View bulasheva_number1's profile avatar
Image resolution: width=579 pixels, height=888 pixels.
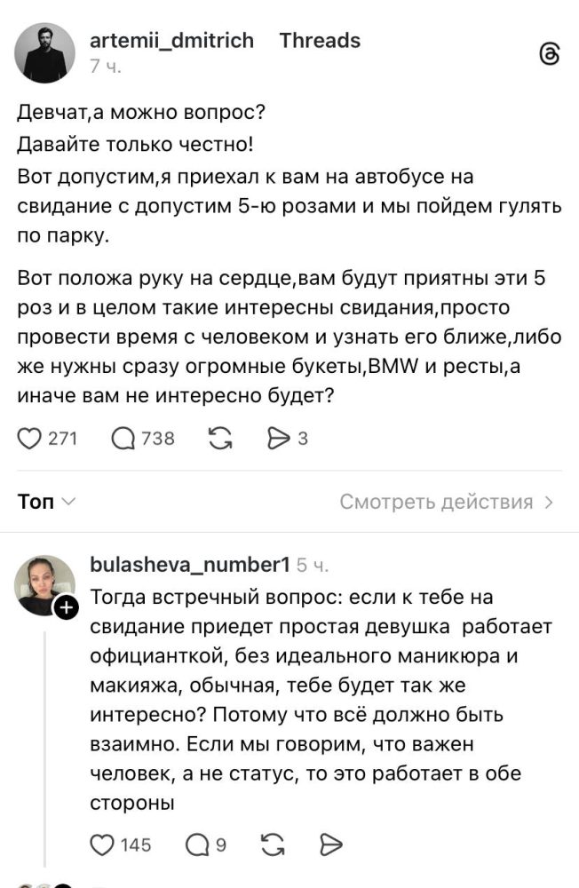[44, 585]
